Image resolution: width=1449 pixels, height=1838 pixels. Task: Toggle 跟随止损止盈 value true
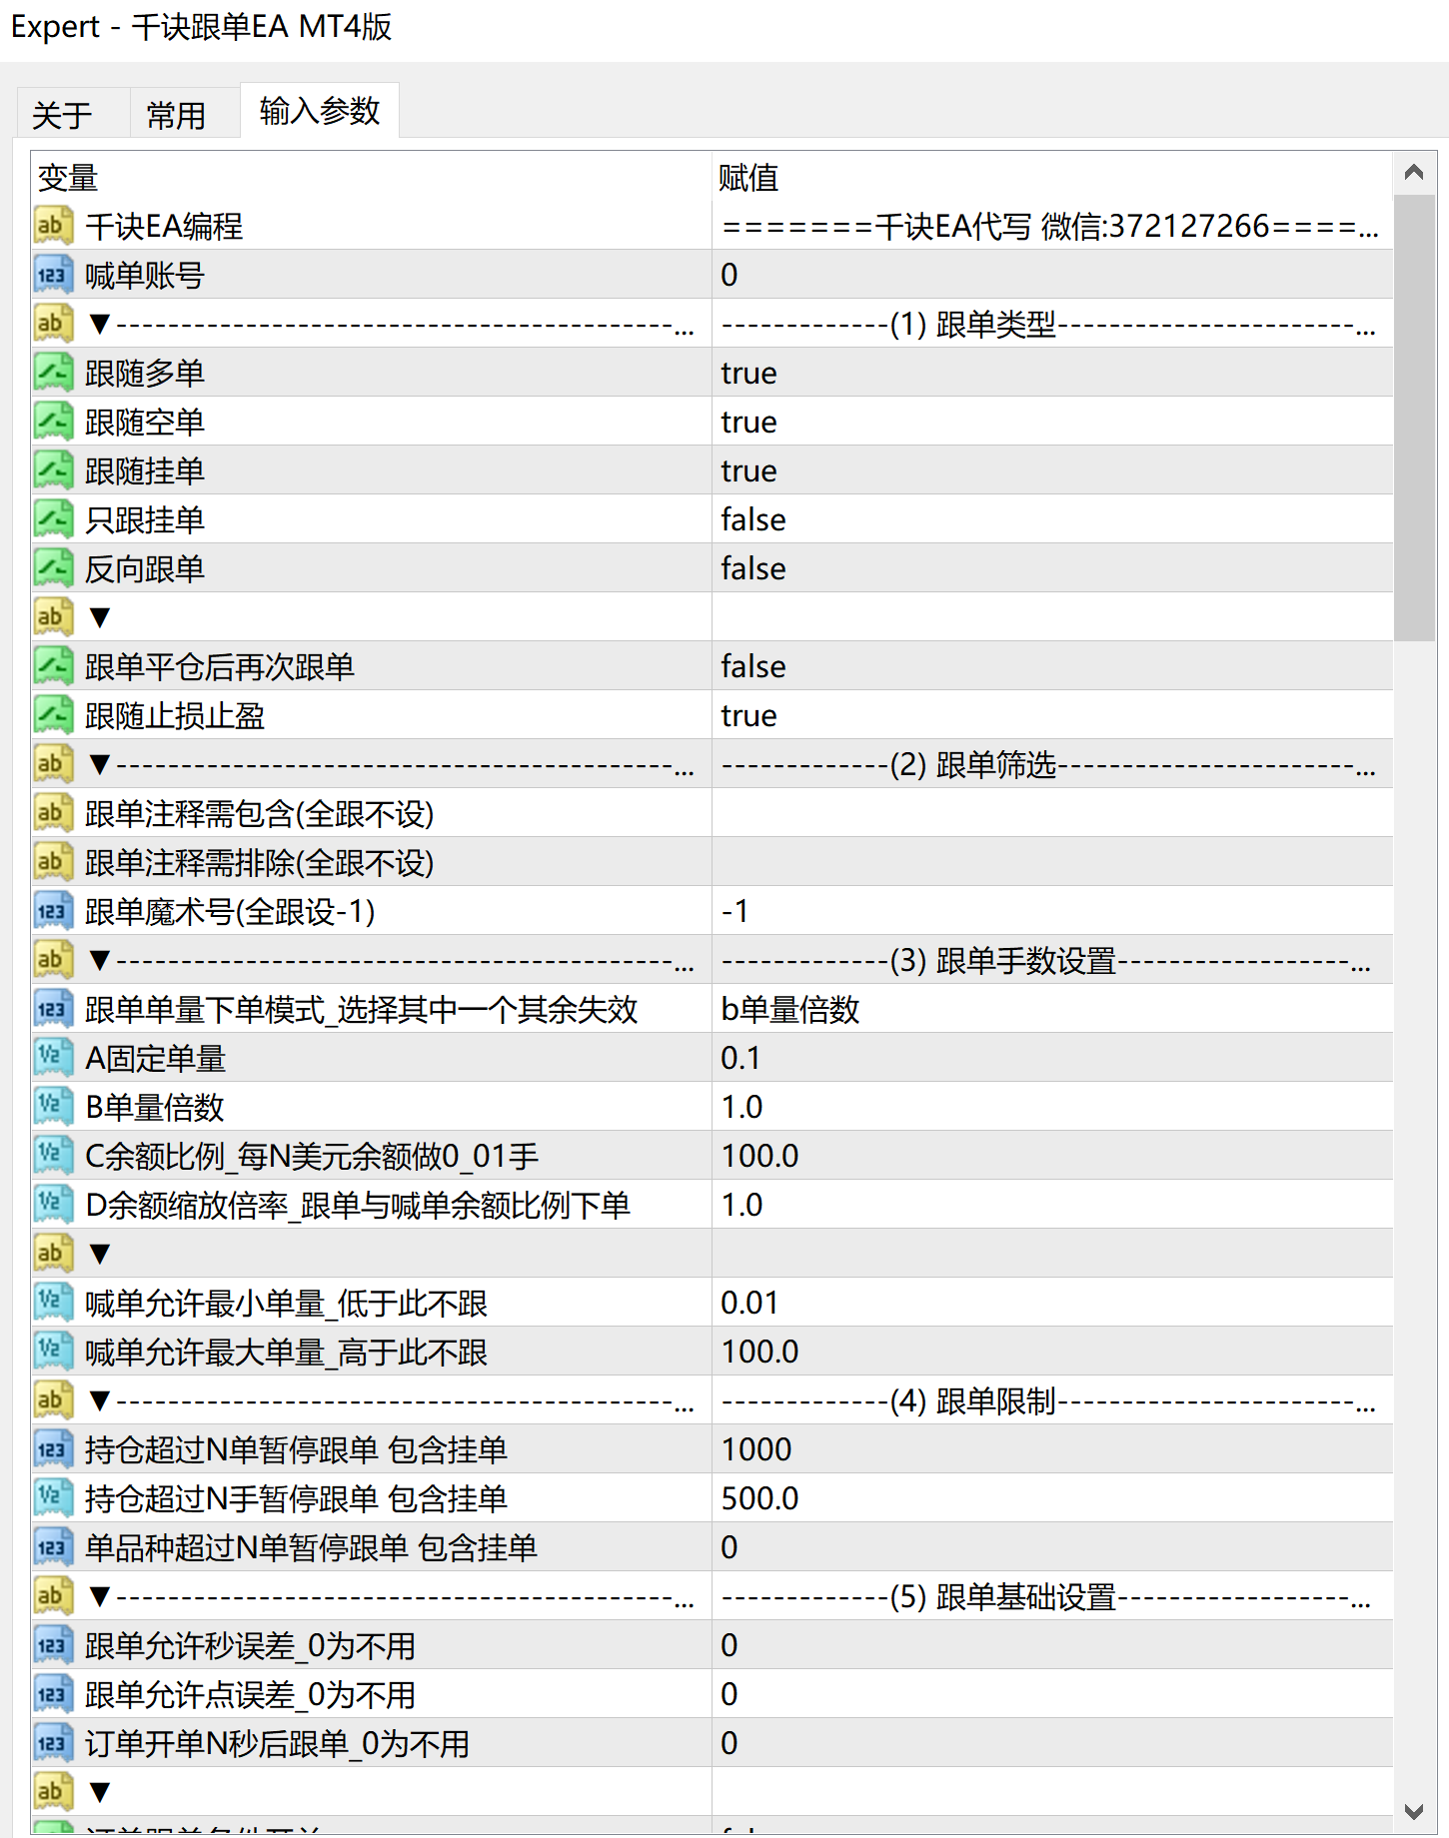point(1052,715)
